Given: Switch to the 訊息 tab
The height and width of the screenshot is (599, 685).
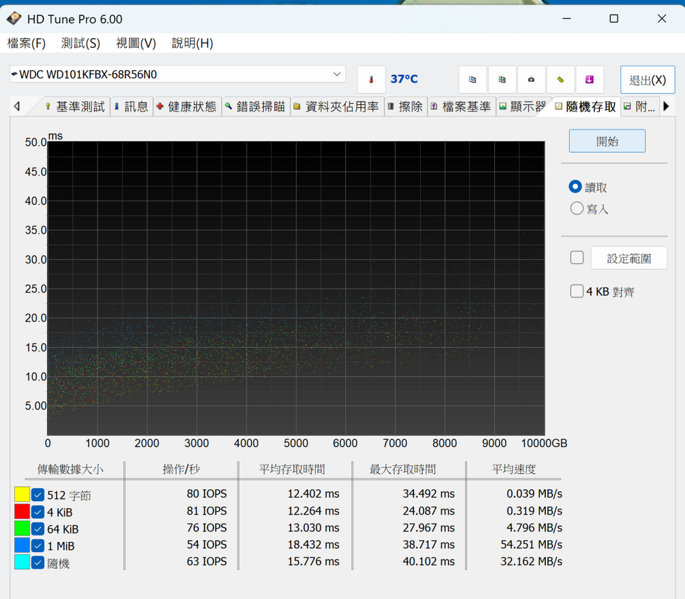Looking at the screenshot, I should pyautogui.click(x=132, y=106).
